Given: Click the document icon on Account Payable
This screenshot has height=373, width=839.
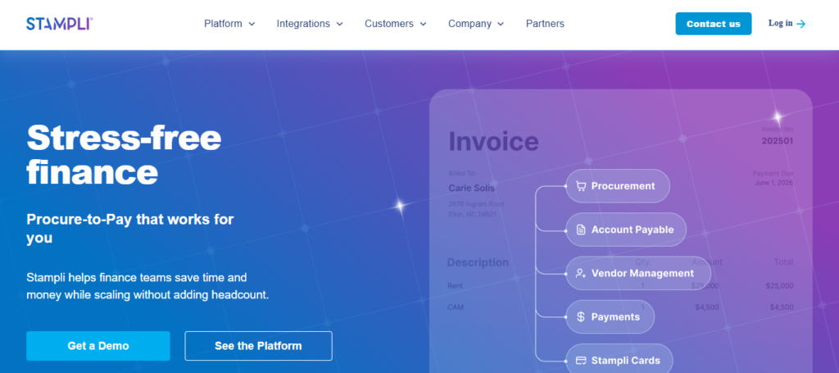Looking at the screenshot, I should [x=581, y=230].
